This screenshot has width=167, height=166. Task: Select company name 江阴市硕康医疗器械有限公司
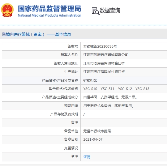tap(106, 55)
